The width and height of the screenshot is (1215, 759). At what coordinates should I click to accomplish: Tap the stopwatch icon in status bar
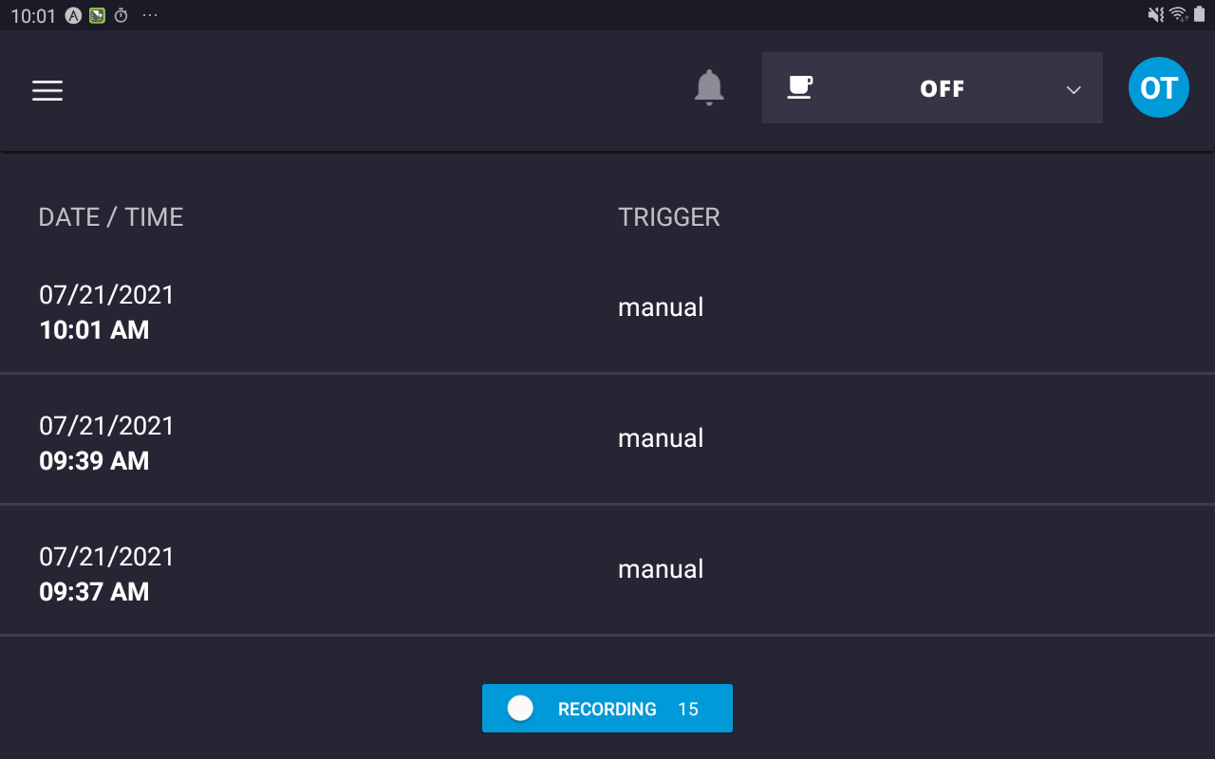tap(121, 15)
